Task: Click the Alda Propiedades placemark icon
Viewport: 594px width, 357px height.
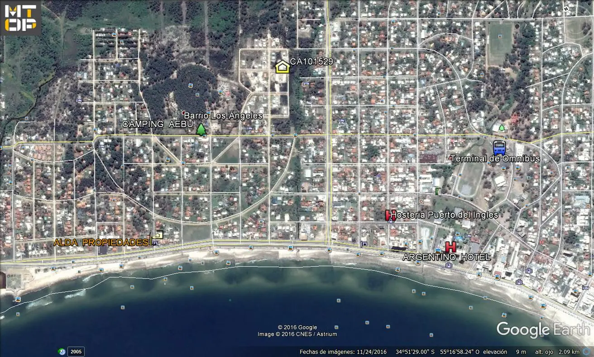Action: [158, 235]
